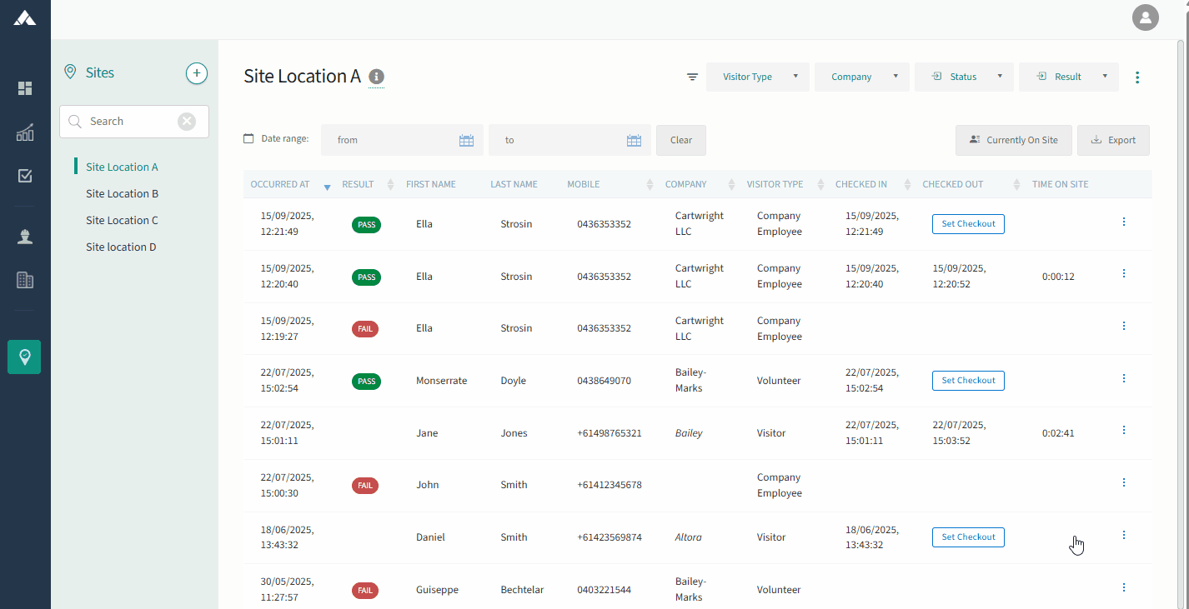Click Set Checkout for Daniel Smith
1189x609 pixels.
click(968, 537)
